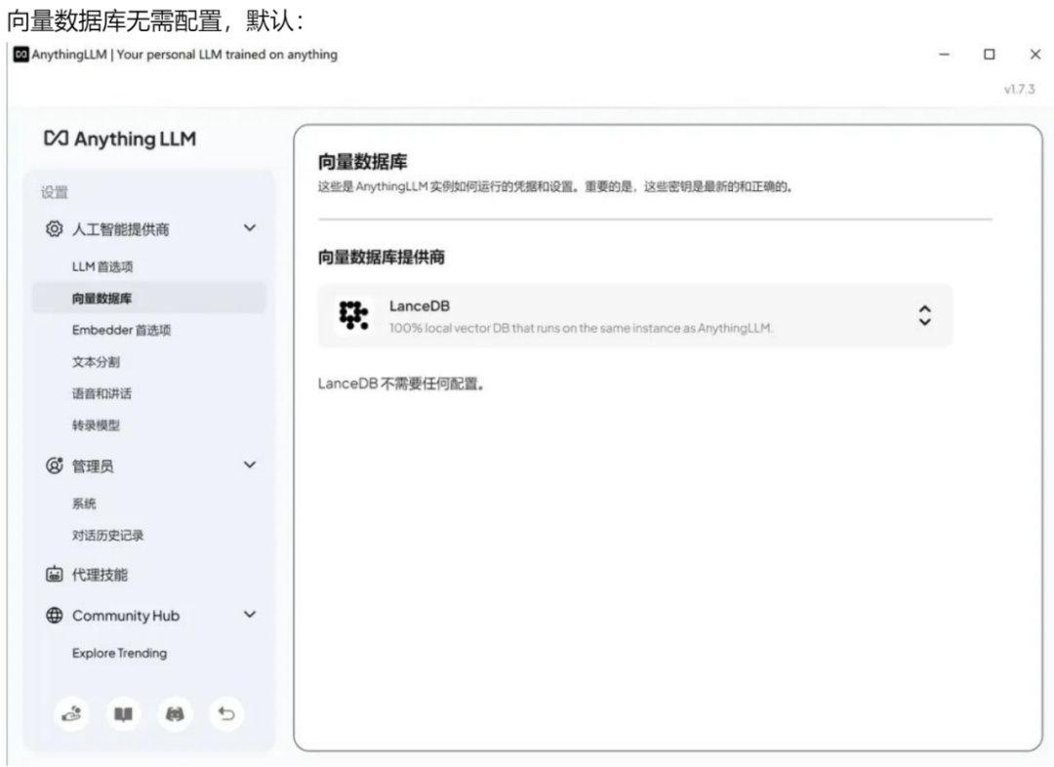Open the Discord icon in sidebar footer
This screenshot has height=767, width=1054.
[175, 714]
